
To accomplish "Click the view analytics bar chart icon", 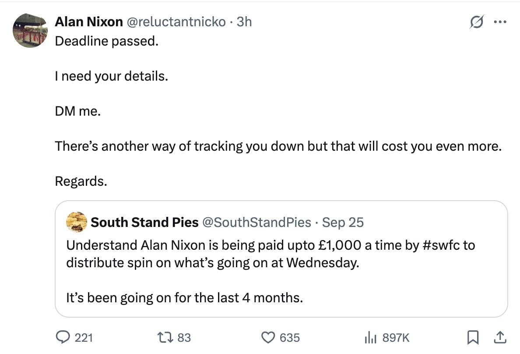I will coord(370,337).
